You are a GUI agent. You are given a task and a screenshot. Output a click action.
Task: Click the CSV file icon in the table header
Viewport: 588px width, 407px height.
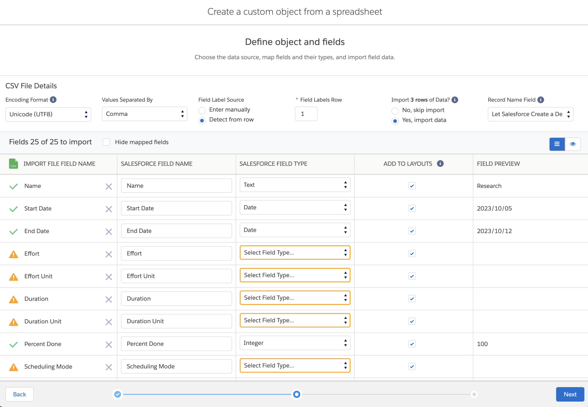pyautogui.click(x=13, y=164)
